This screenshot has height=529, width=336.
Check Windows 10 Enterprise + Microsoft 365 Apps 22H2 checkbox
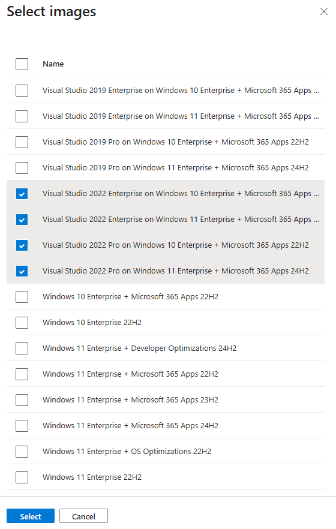point(22,297)
